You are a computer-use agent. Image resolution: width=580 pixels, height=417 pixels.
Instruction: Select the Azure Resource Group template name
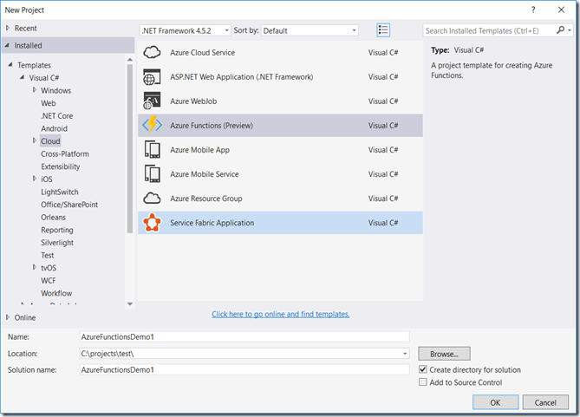point(206,199)
